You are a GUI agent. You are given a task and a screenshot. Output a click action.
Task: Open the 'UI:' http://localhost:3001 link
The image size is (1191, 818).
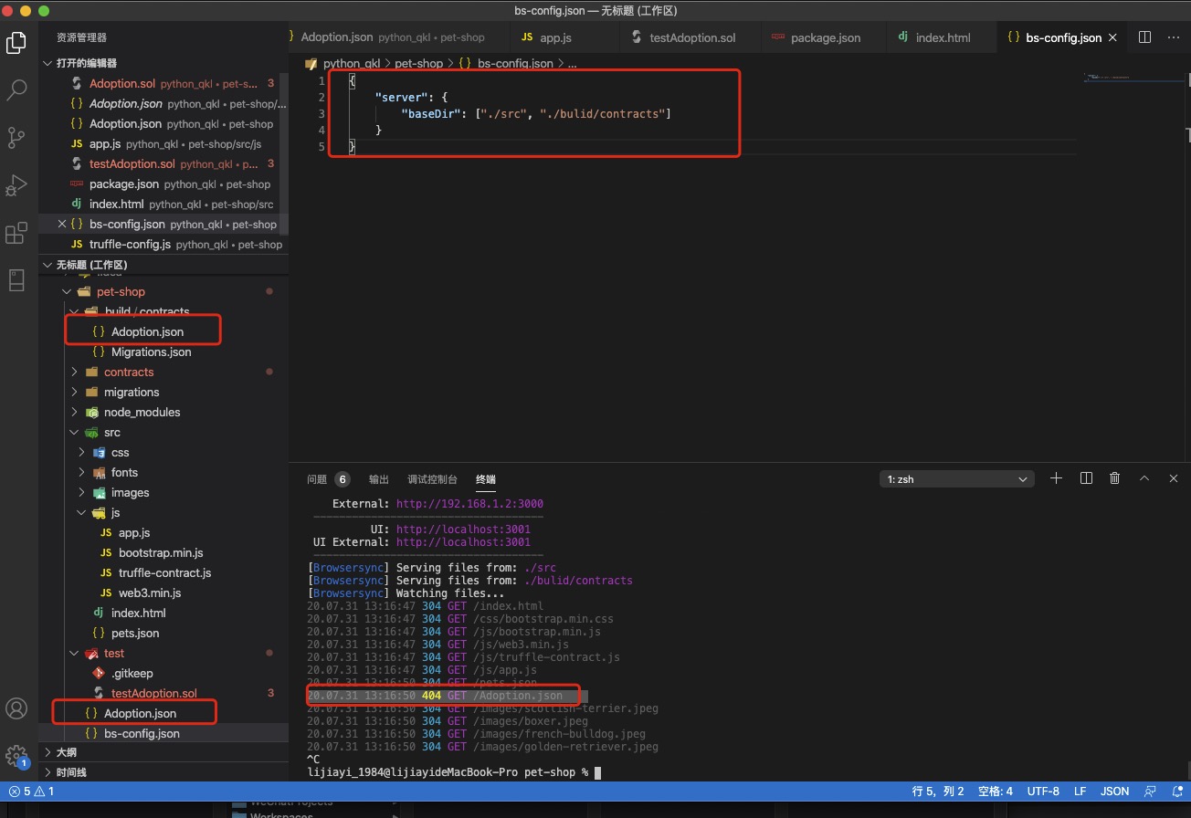(x=463, y=529)
